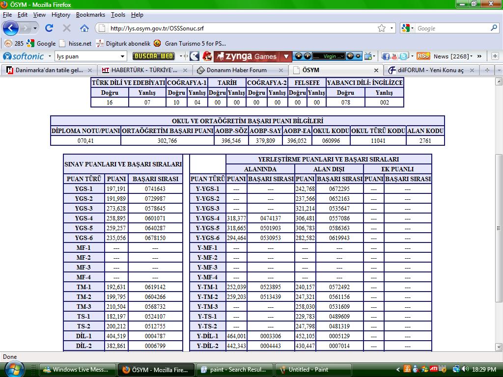Viewport: 503px width, 377px height.
Task: Open the Bookmarks menu
Action: (90, 15)
